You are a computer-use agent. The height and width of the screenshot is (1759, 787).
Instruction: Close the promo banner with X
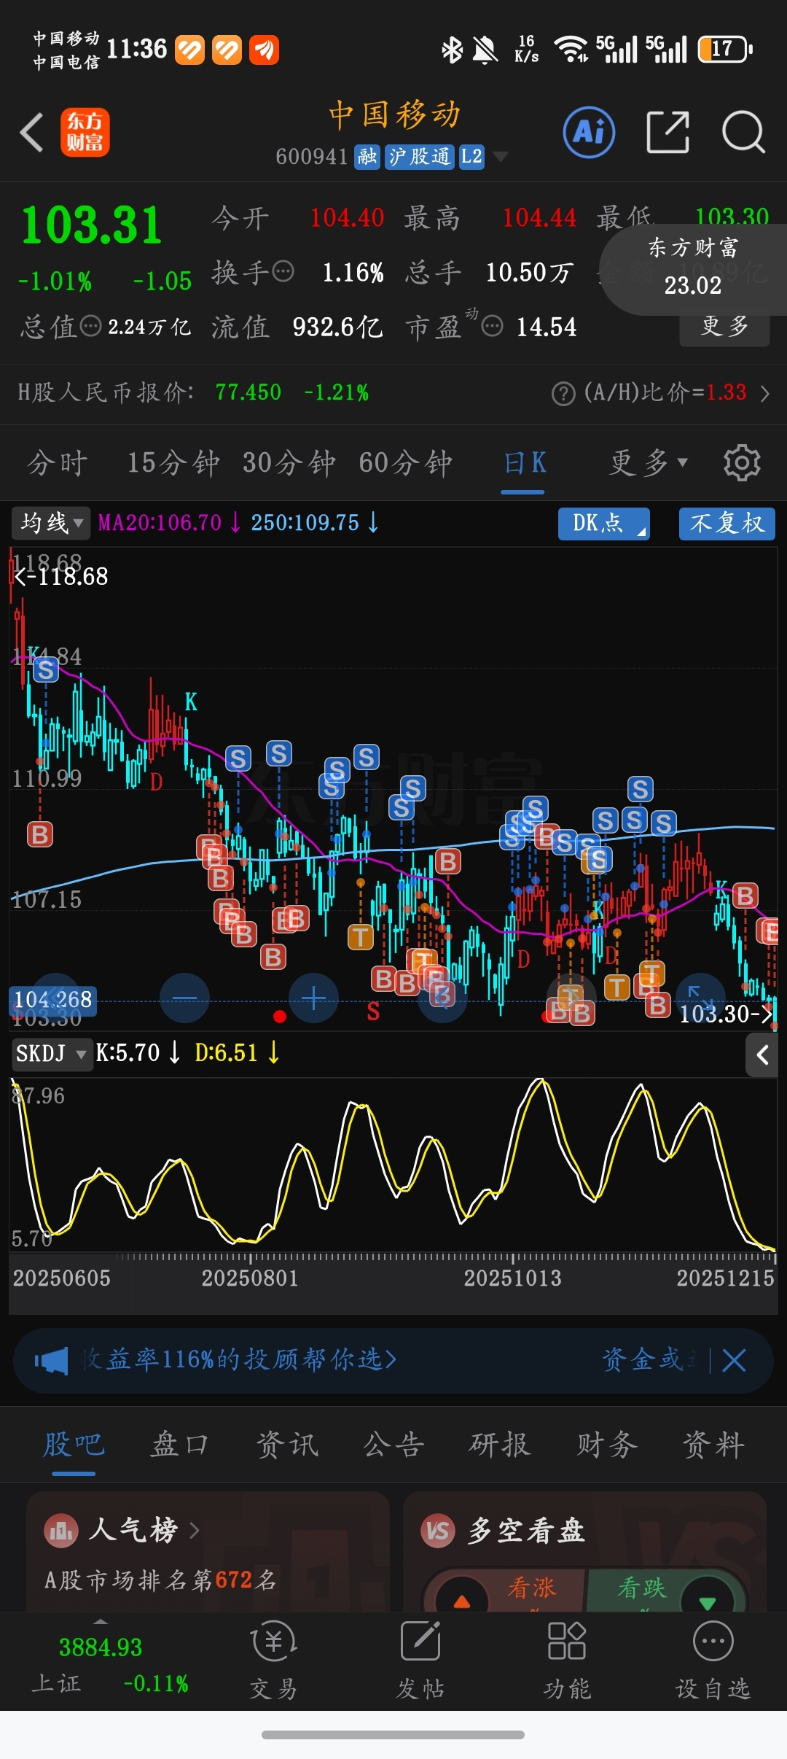tap(734, 1360)
